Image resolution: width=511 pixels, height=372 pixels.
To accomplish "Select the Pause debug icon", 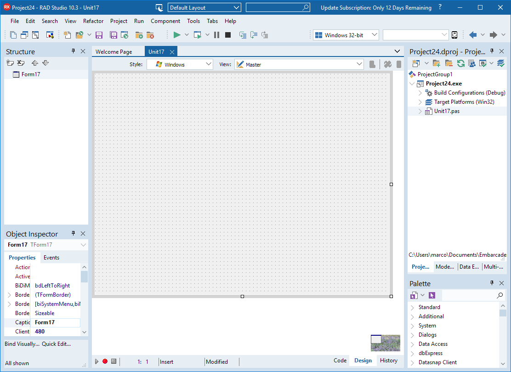I will (x=216, y=34).
